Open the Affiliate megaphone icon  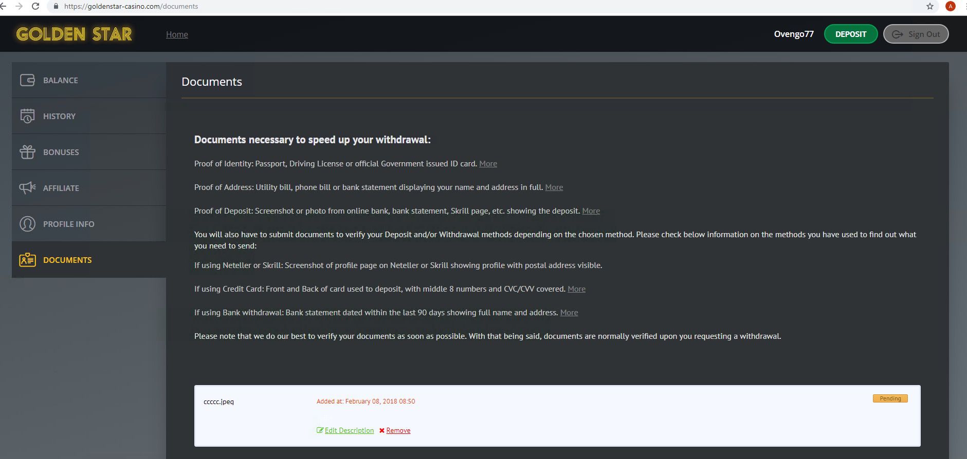(27, 188)
